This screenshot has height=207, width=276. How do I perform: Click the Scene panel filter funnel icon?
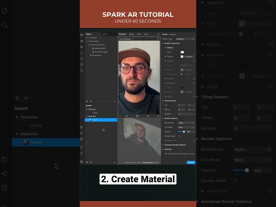[91, 101]
